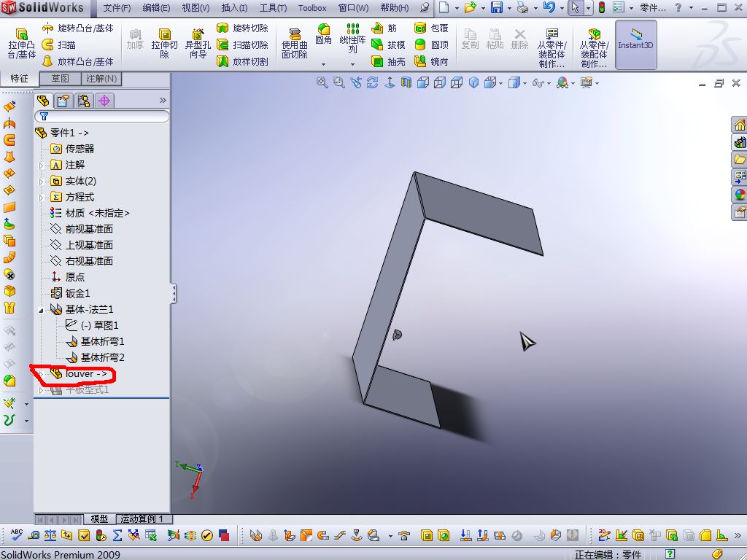Image resolution: width=747 pixels, height=560 pixels.
Task: Select the Dome (圆顶) feature
Action: tap(432, 44)
